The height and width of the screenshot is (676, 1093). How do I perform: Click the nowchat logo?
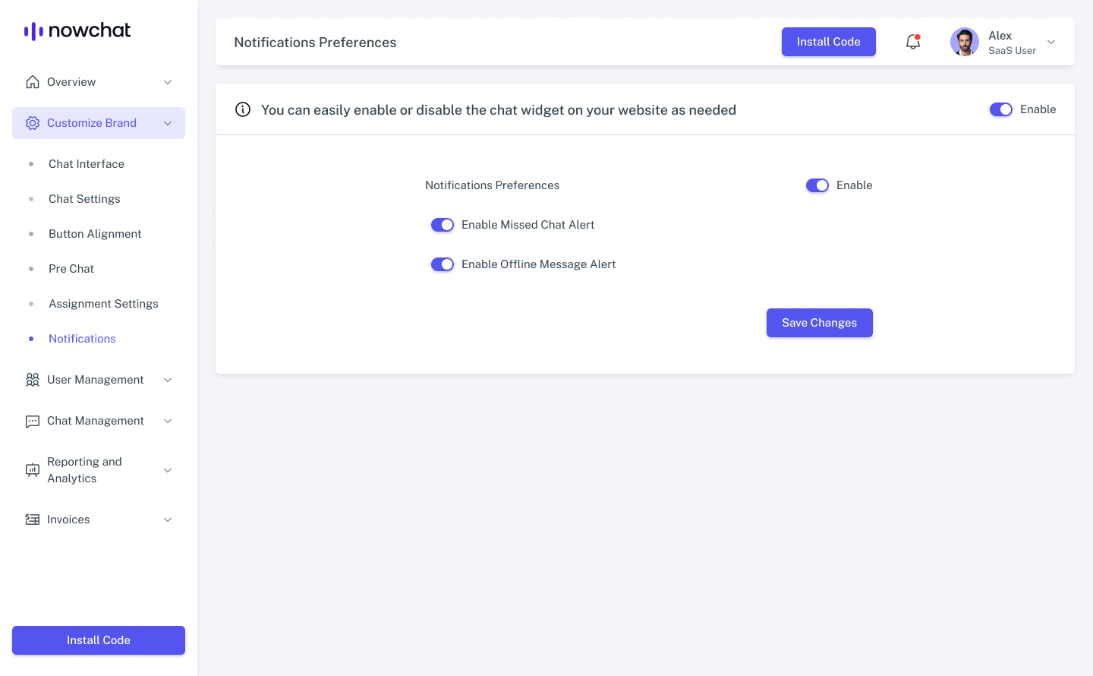point(77,30)
